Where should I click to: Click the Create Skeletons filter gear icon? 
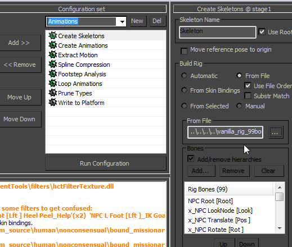[53, 35]
